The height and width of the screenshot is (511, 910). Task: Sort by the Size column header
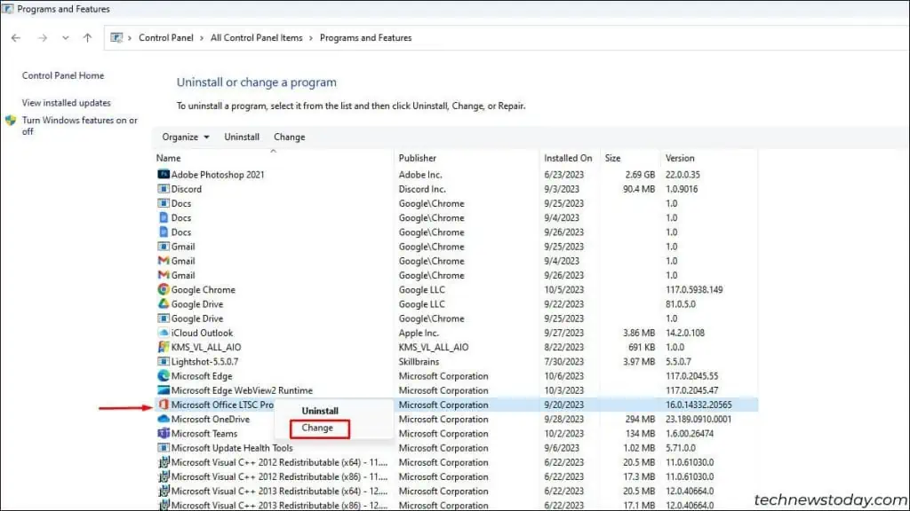click(x=613, y=158)
